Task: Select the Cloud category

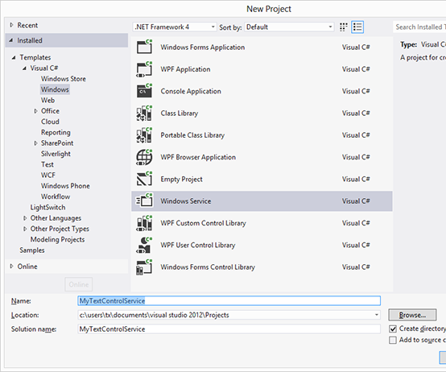Action: (x=50, y=122)
